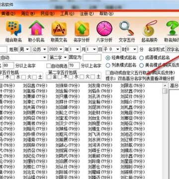
Task: Open the 组合取名 tool
Action: point(13,31)
